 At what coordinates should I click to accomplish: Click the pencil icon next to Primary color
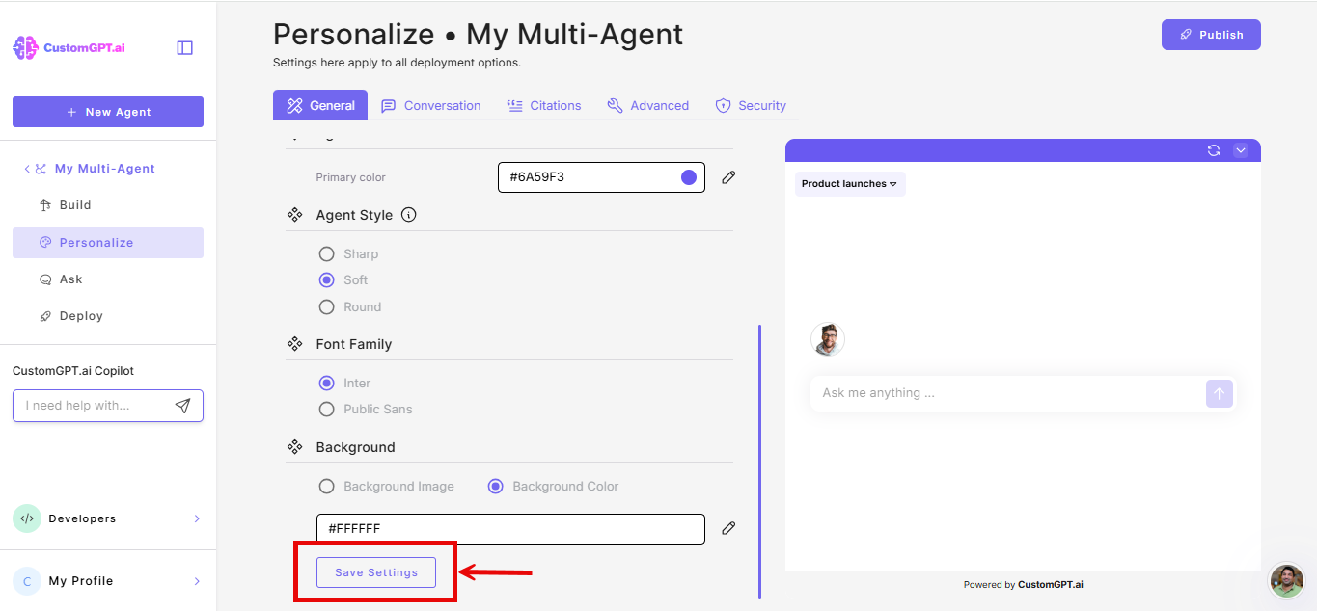(727, 176)
